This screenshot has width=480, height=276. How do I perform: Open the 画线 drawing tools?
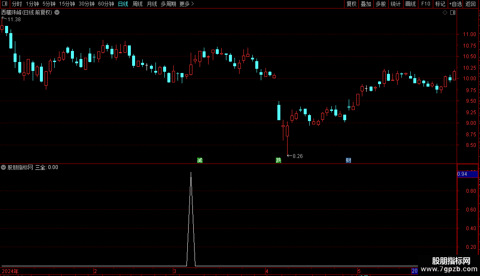(410, 4)
